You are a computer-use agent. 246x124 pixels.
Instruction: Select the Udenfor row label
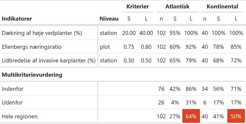[12, 102]
